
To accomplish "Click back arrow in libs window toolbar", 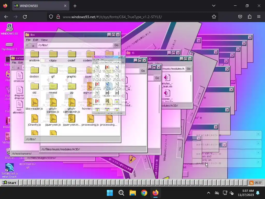I will pos(27,45).
